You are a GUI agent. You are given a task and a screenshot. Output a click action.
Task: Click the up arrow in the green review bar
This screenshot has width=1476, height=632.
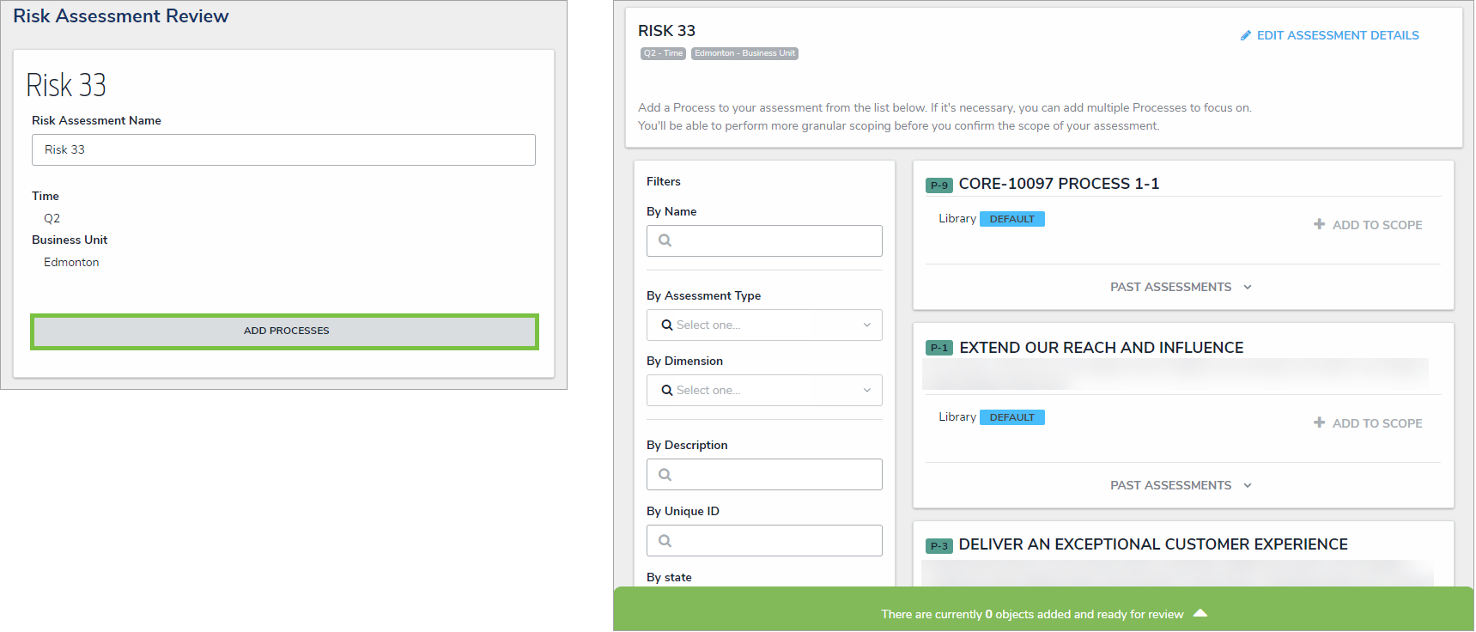point(1200,613)
